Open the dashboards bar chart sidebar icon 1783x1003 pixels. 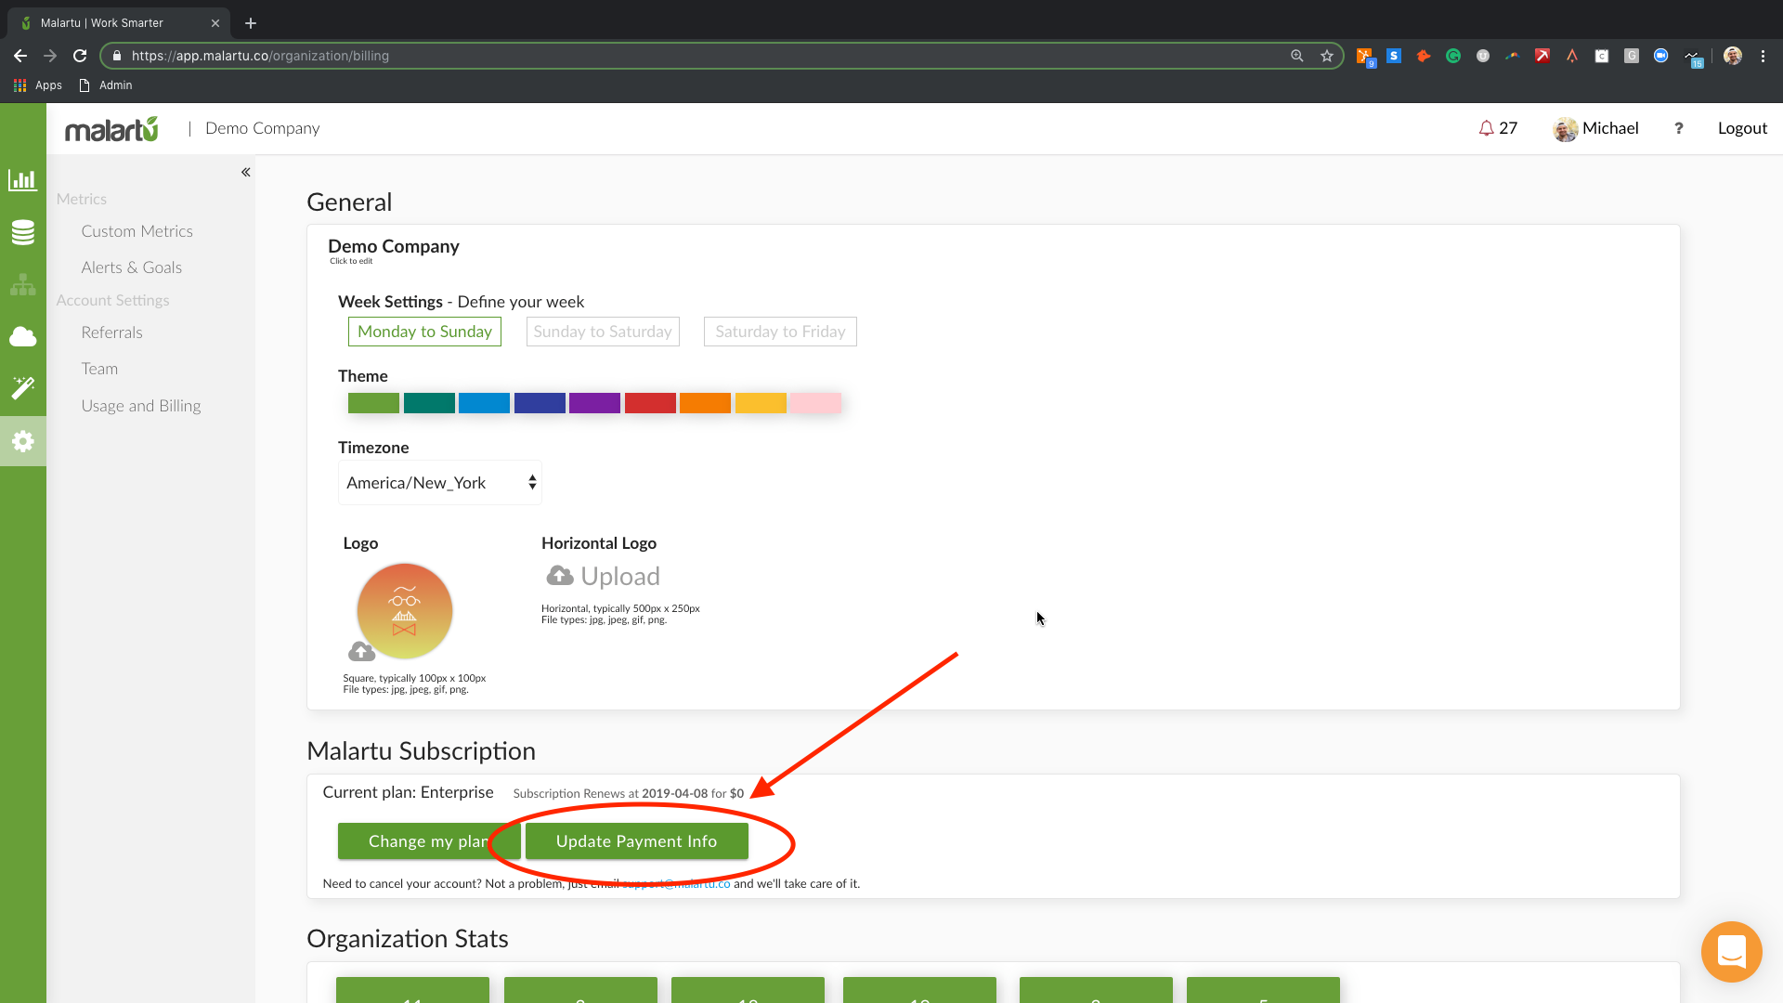point(22,180)
